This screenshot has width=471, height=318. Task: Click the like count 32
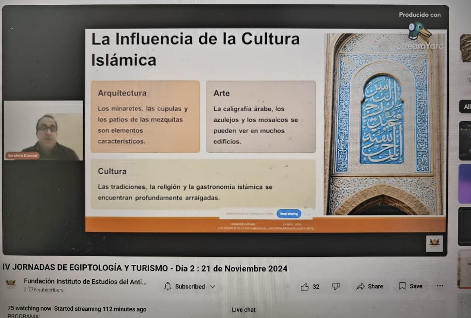(316, 287)
